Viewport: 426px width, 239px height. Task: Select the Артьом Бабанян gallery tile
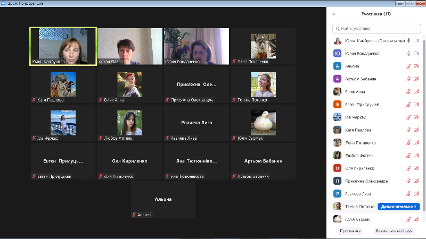263,161
